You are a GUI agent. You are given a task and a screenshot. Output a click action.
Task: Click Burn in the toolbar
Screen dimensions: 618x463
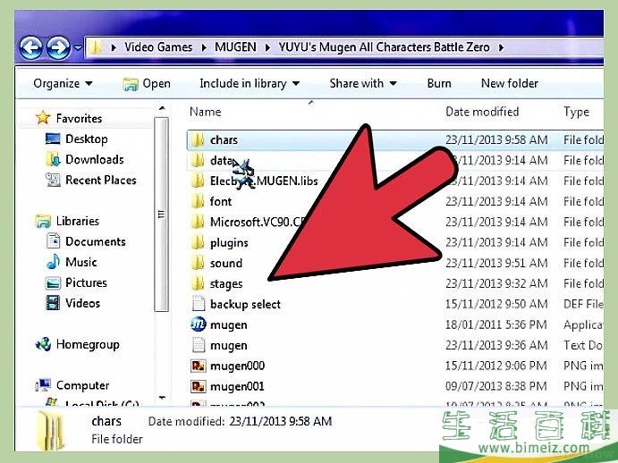[x=439, y=83]
